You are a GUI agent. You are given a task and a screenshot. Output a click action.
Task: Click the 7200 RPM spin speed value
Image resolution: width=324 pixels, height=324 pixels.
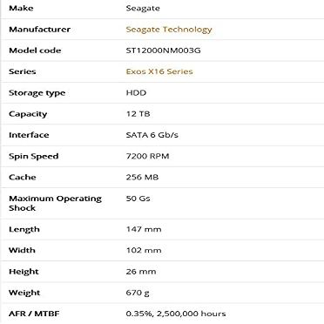[147, 156]
